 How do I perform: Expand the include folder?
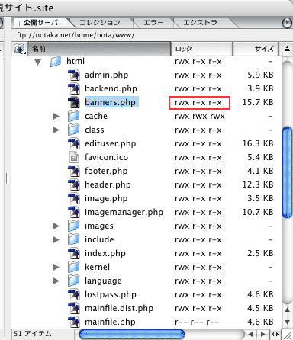[x=56, y=240]
